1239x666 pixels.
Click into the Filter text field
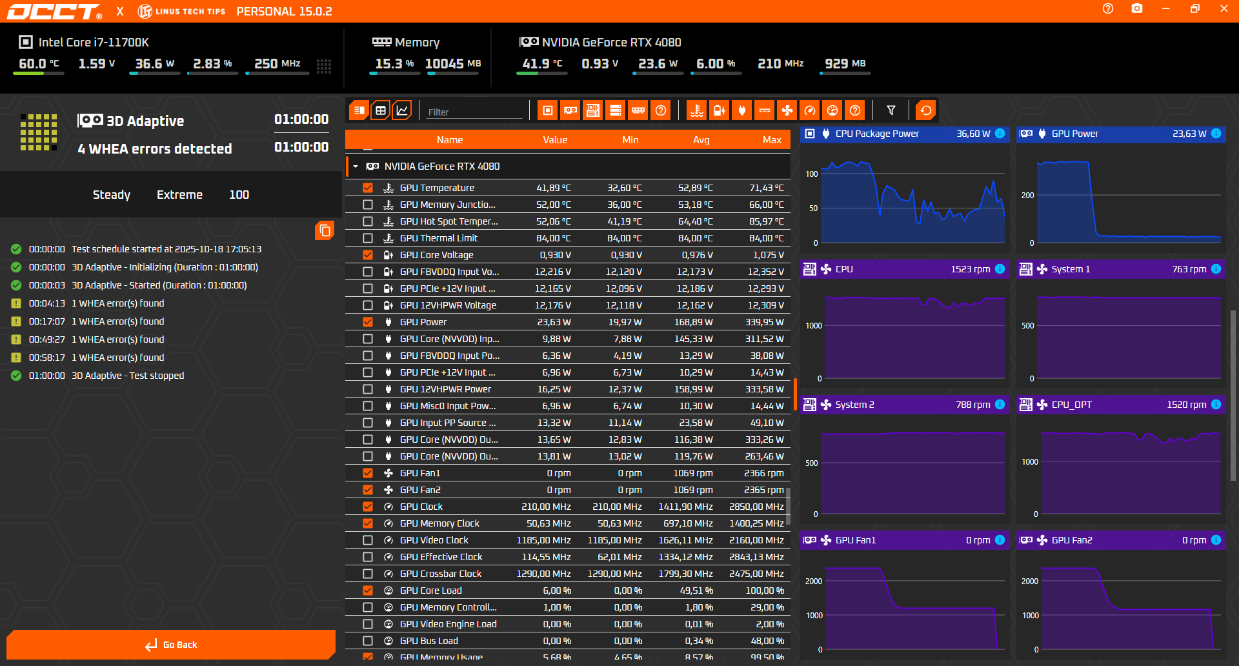[474, 112]
